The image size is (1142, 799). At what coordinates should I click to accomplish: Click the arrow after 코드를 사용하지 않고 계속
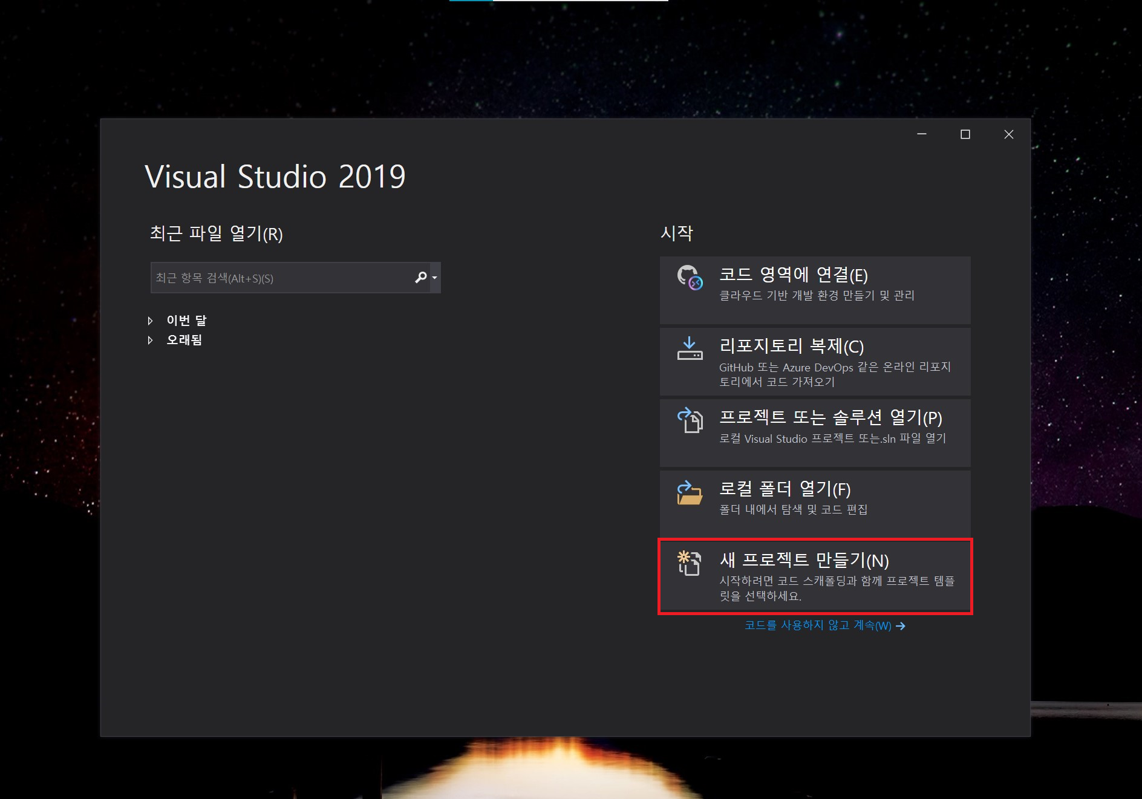coord(901,626)
